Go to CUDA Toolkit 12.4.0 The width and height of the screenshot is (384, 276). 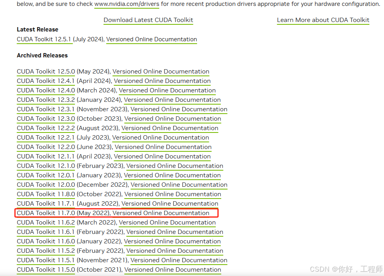pyautogui.click(x=46, y=90)
